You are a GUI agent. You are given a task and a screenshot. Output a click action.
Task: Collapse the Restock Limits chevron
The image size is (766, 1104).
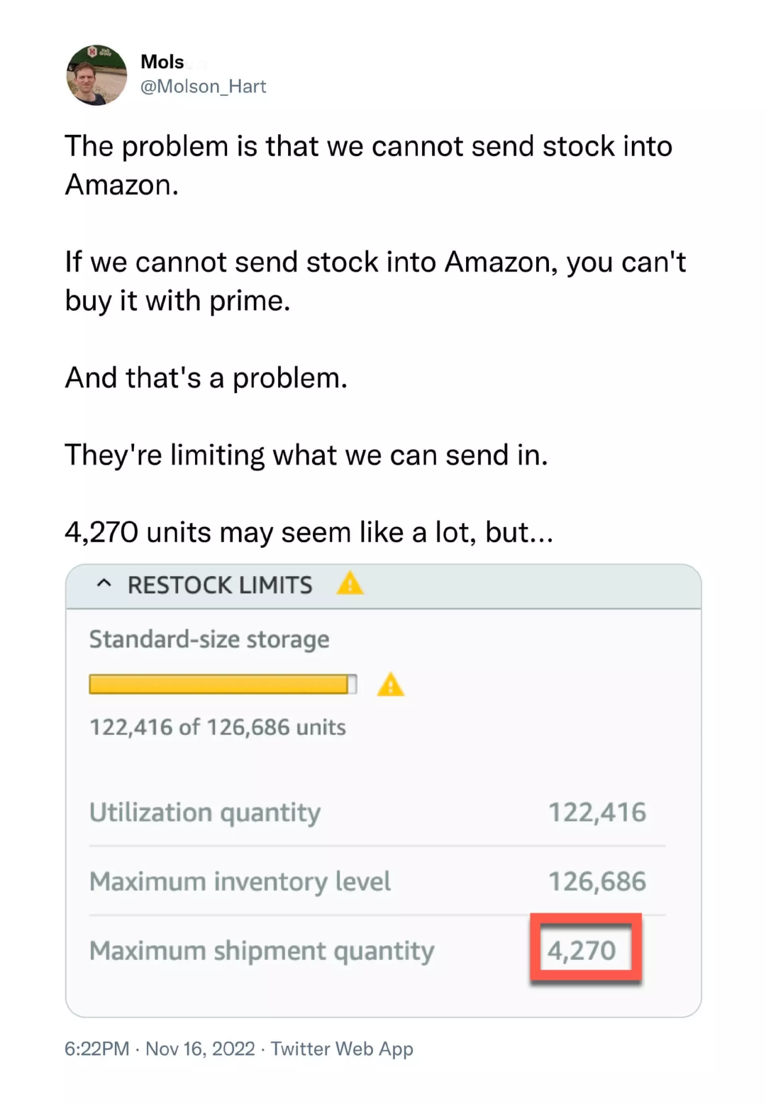coord(104,584)
